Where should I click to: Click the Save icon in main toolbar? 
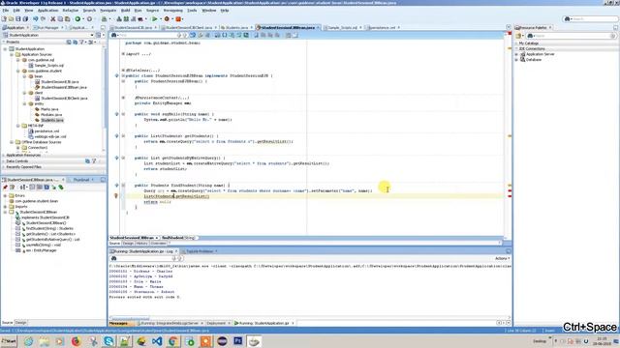(18, 19)
